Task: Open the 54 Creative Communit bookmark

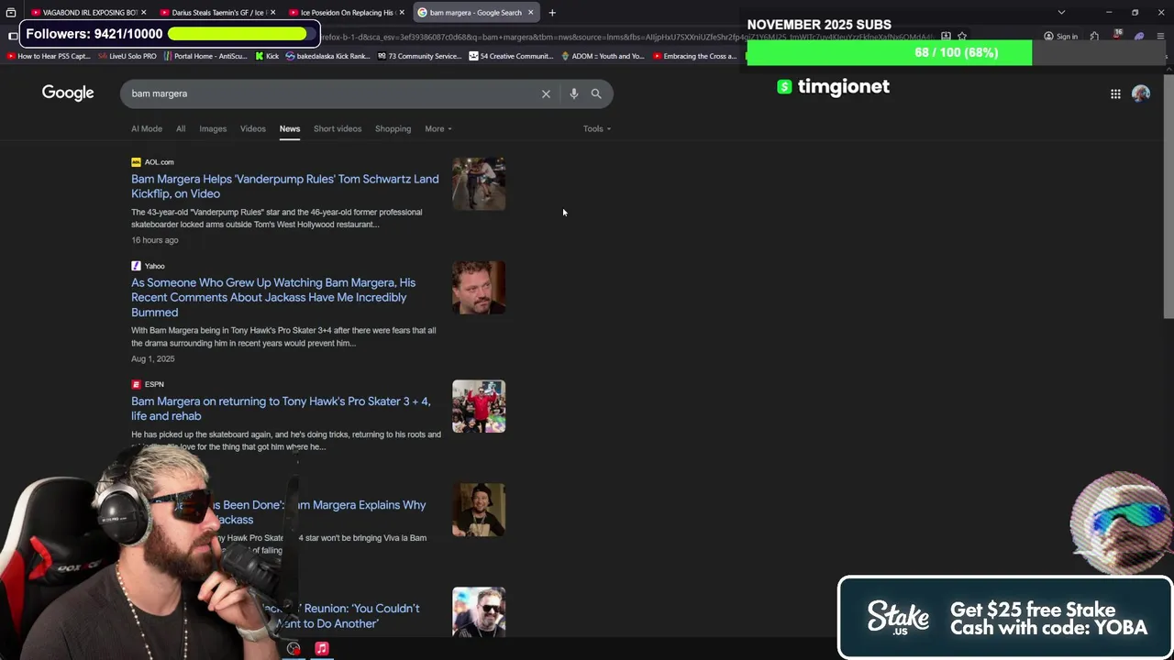Action: tap(510, 56)
